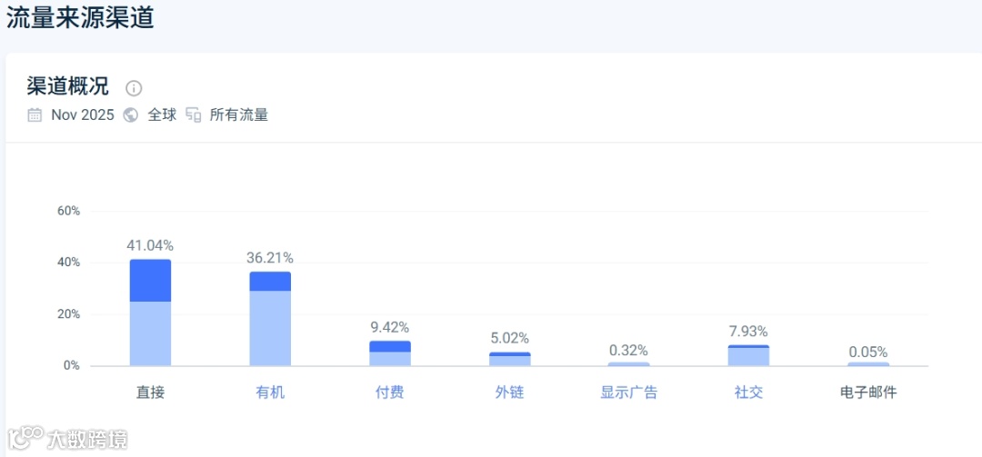982x457 pixels.
Task: Click the dark blue segment of 直接 bar
Action: pos(150,281)
